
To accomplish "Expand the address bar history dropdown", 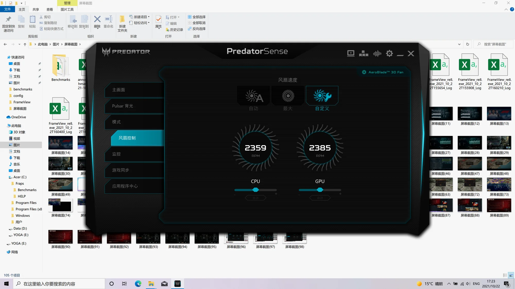I will [459, 44].
